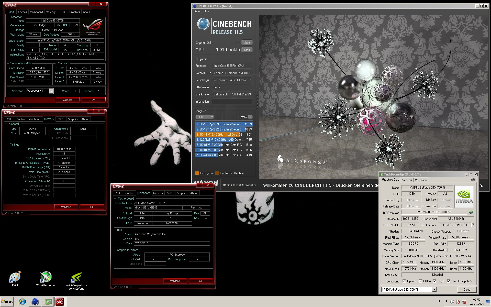Click GPU-Z screenshot camera icon

tap(473, 180)
